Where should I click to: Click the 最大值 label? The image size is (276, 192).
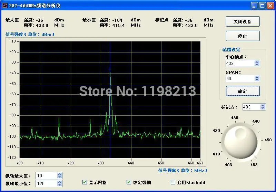click(12, 20)
